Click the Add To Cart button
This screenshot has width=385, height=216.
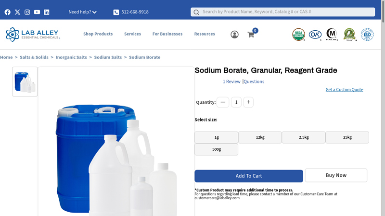click(x=249, y=176)
